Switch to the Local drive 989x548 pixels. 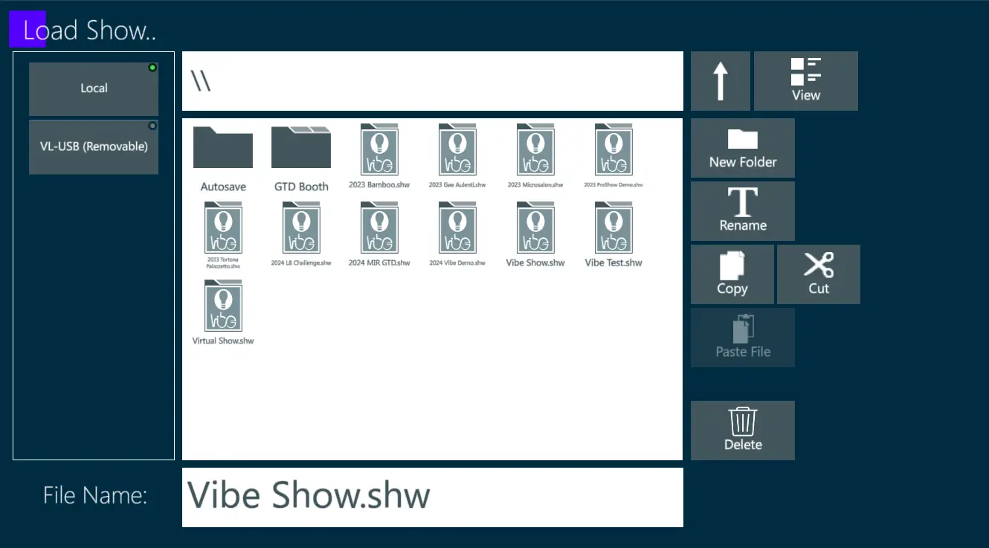pyautogui.click(x=94, y=88)
